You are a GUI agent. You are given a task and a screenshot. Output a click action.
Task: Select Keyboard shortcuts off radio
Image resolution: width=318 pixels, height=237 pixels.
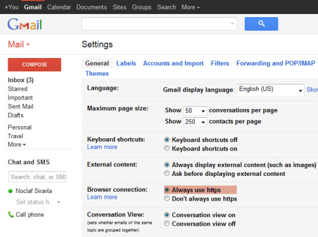coord(167,140)
